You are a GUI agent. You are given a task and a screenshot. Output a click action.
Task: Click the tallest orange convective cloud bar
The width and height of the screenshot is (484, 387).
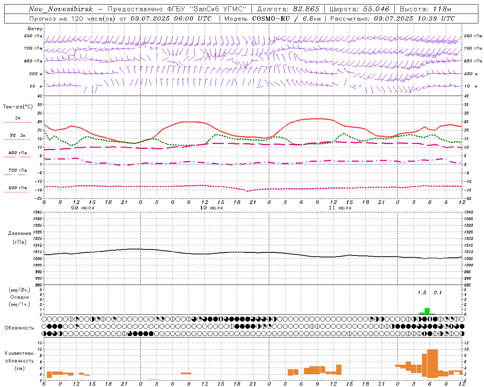point(432,364)
